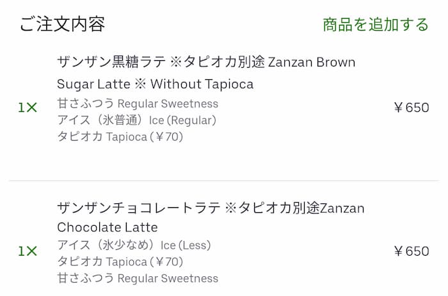Open the ザンザン黒糖ラテ item title
The height and width of the screenshot is (296, 448).
(206, 63)
